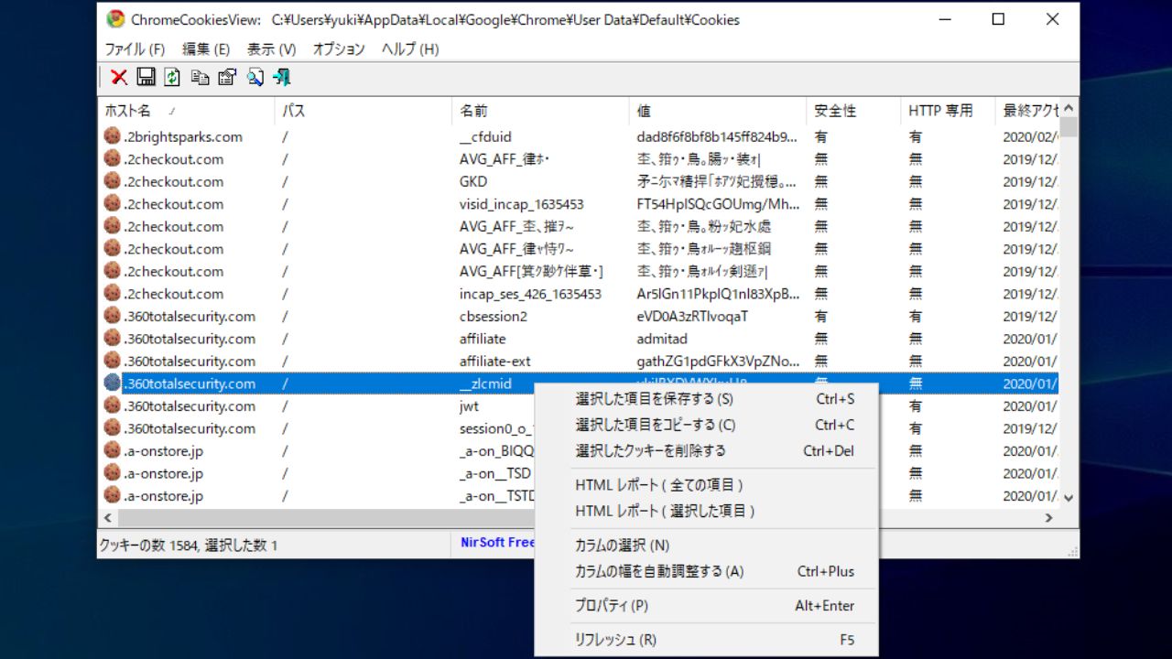The width and height of the screenshot is (1172, 659).
Task: Click the copy selected items toolbar icon
Action: coord(200,78)
